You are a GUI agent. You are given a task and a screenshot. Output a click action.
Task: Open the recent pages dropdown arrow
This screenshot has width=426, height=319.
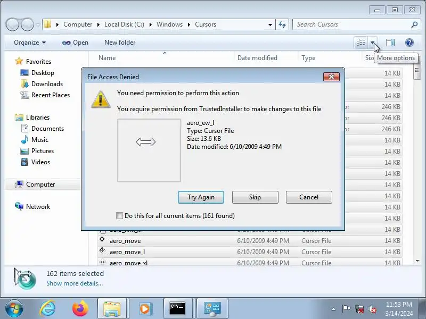click(x=38, y=25)
